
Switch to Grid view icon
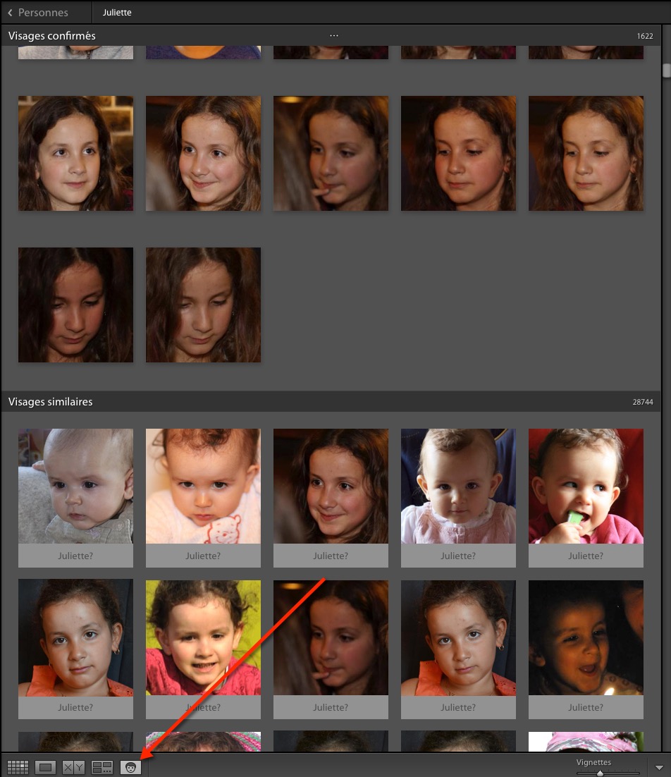[18, 767]
